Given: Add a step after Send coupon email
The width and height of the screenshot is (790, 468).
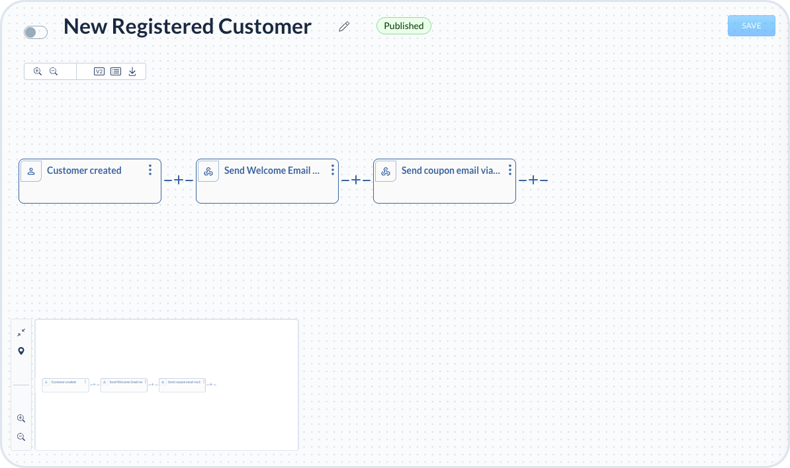Looking at the screenshot, I should 533,180.
